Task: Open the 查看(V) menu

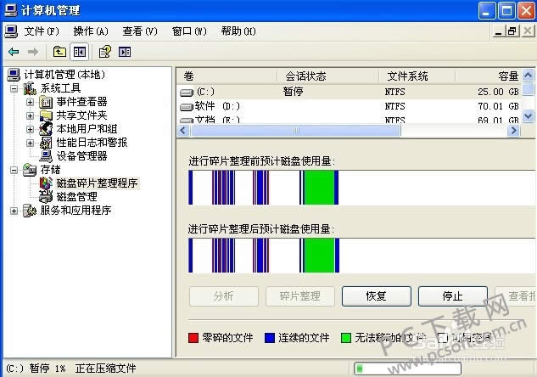Action: [x=140, y=31]
